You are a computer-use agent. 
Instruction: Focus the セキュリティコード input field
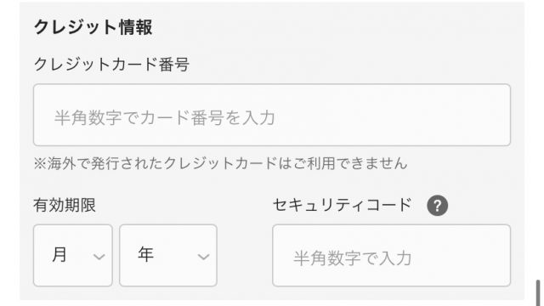tap(391, 255)
